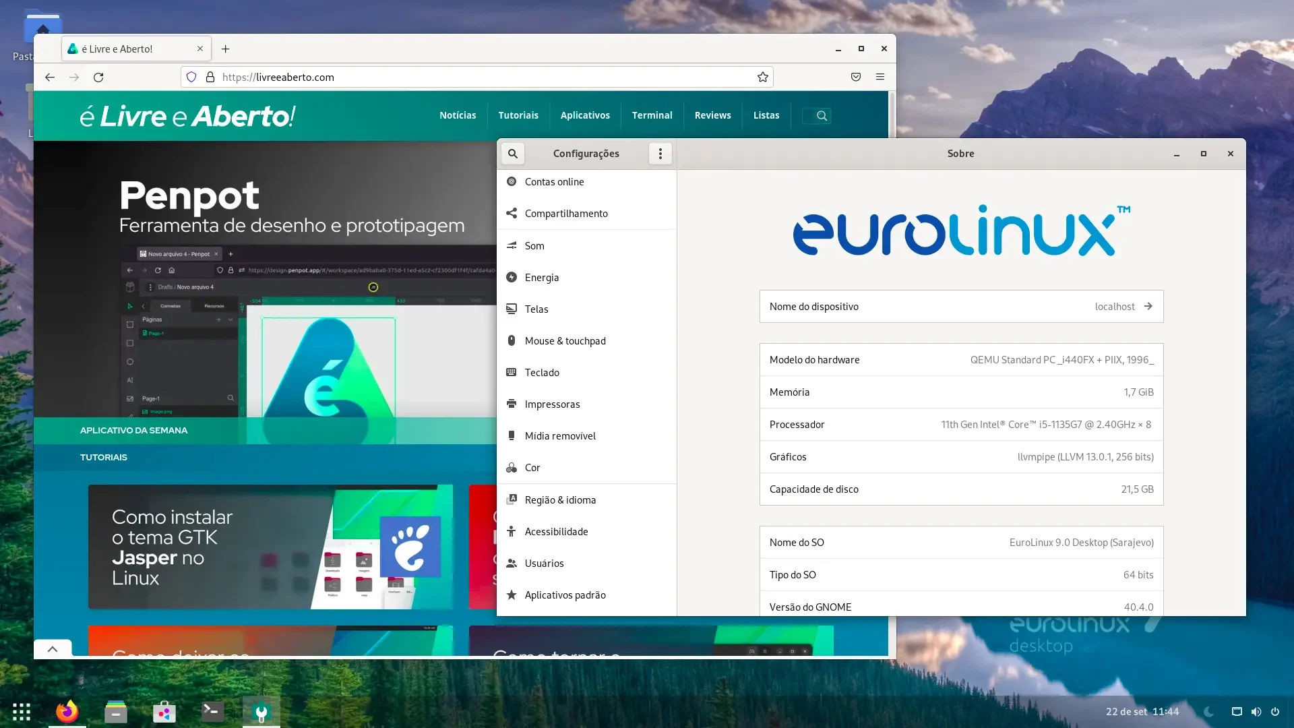Open Mídia removível settings
The image size is (1294, 728).
click(x=586, y=436)
